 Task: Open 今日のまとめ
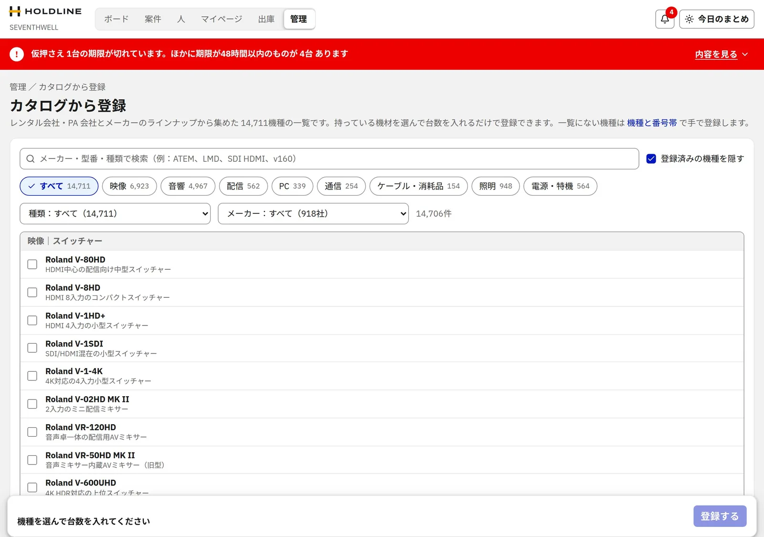[x=717, y=19]
